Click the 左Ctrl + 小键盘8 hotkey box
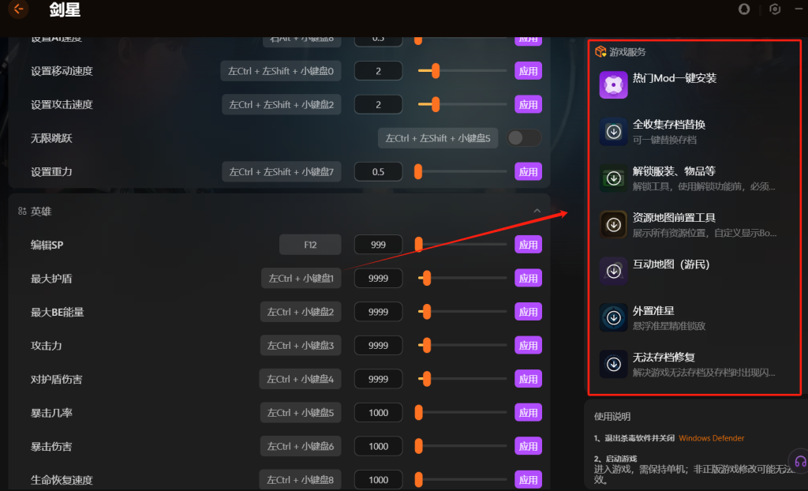 300,480
